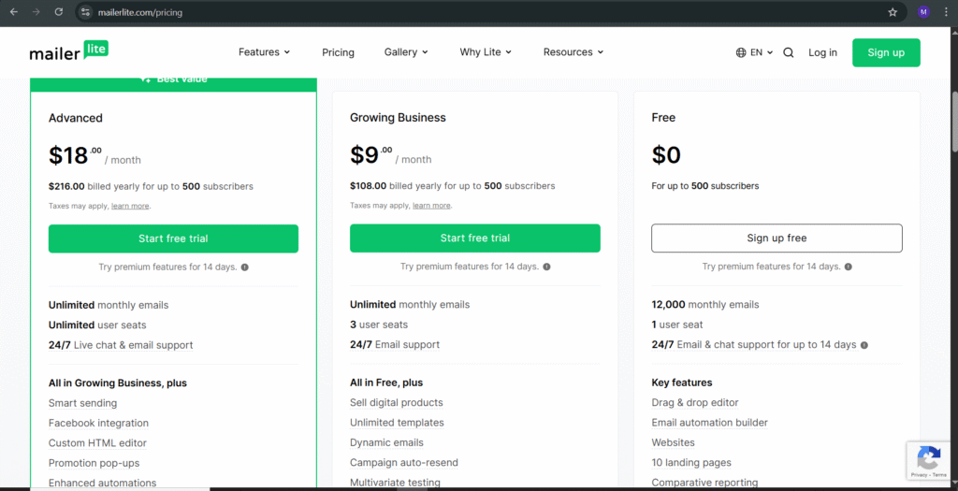Click Smart sending feature
The height and width of the screenshot is (491, 958).
click(82, 403)
